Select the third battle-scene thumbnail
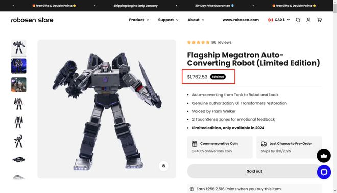Viewport: 337px width, 193px height. click(x=19, y=85)
